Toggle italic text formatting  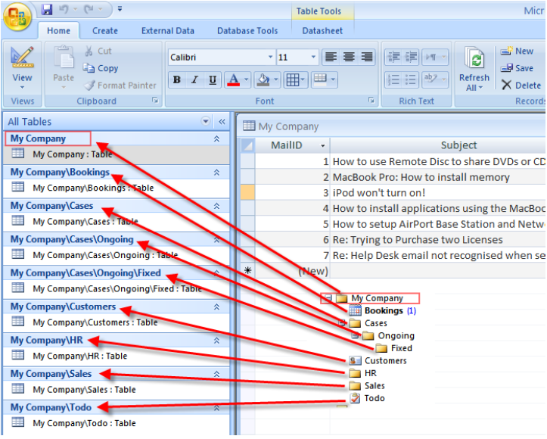194,80
